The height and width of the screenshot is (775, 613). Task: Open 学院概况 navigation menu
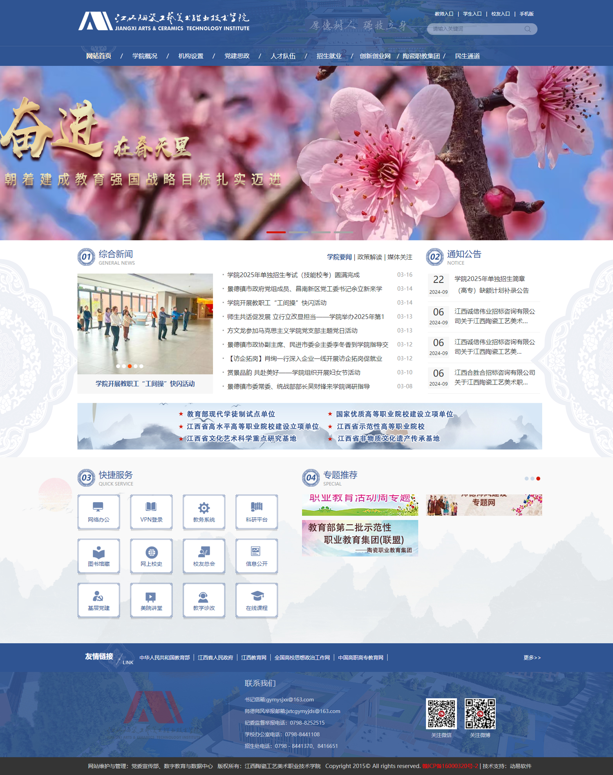click(x=145, y=56)
